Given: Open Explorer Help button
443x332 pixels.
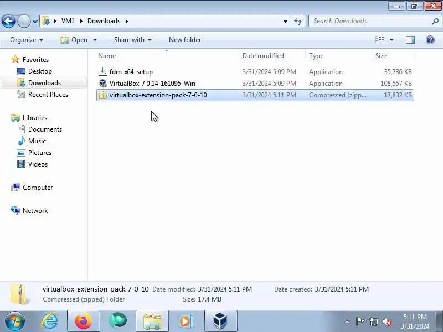Looking at the screenshot, I should coord(430,40).
